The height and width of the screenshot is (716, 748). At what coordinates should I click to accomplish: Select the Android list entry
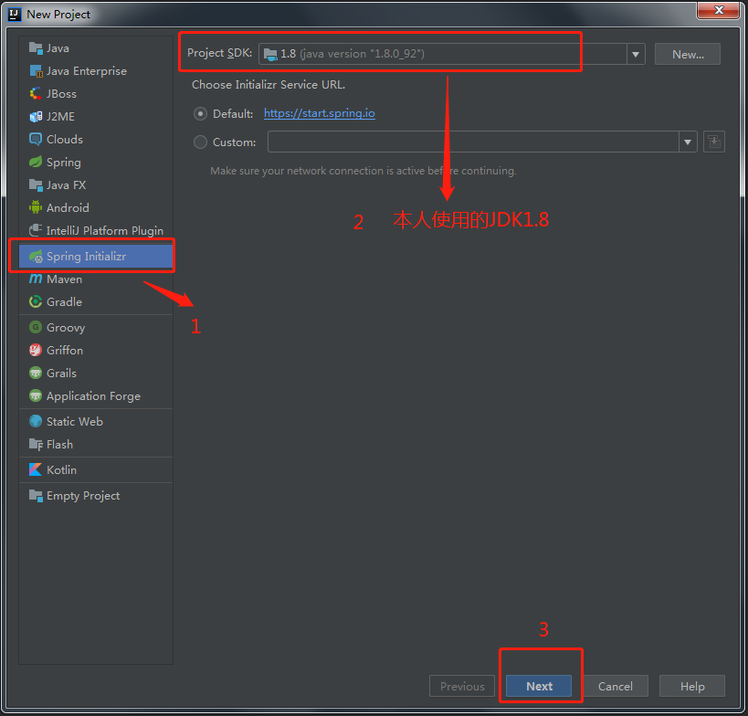(96, 207)
